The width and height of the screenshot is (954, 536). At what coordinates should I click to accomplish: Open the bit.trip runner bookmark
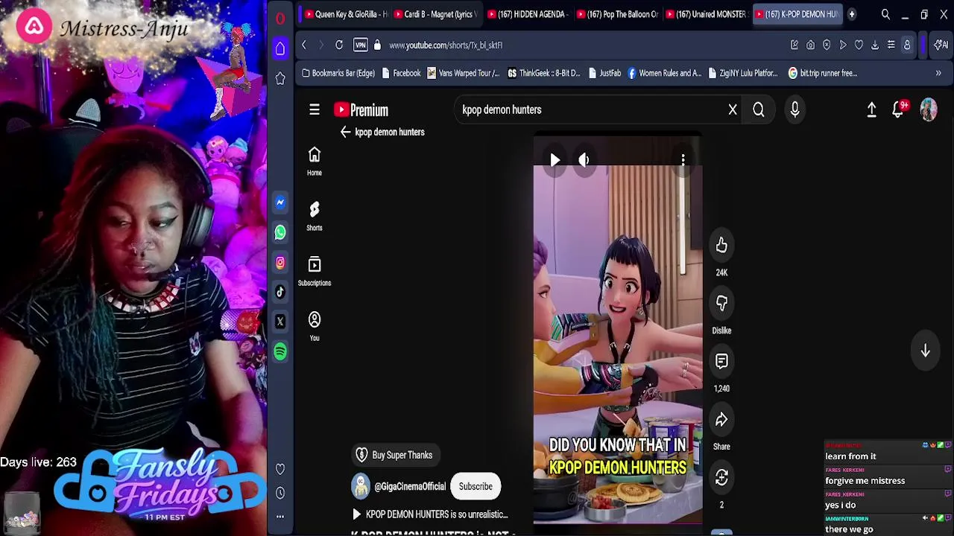click(823, 73)
